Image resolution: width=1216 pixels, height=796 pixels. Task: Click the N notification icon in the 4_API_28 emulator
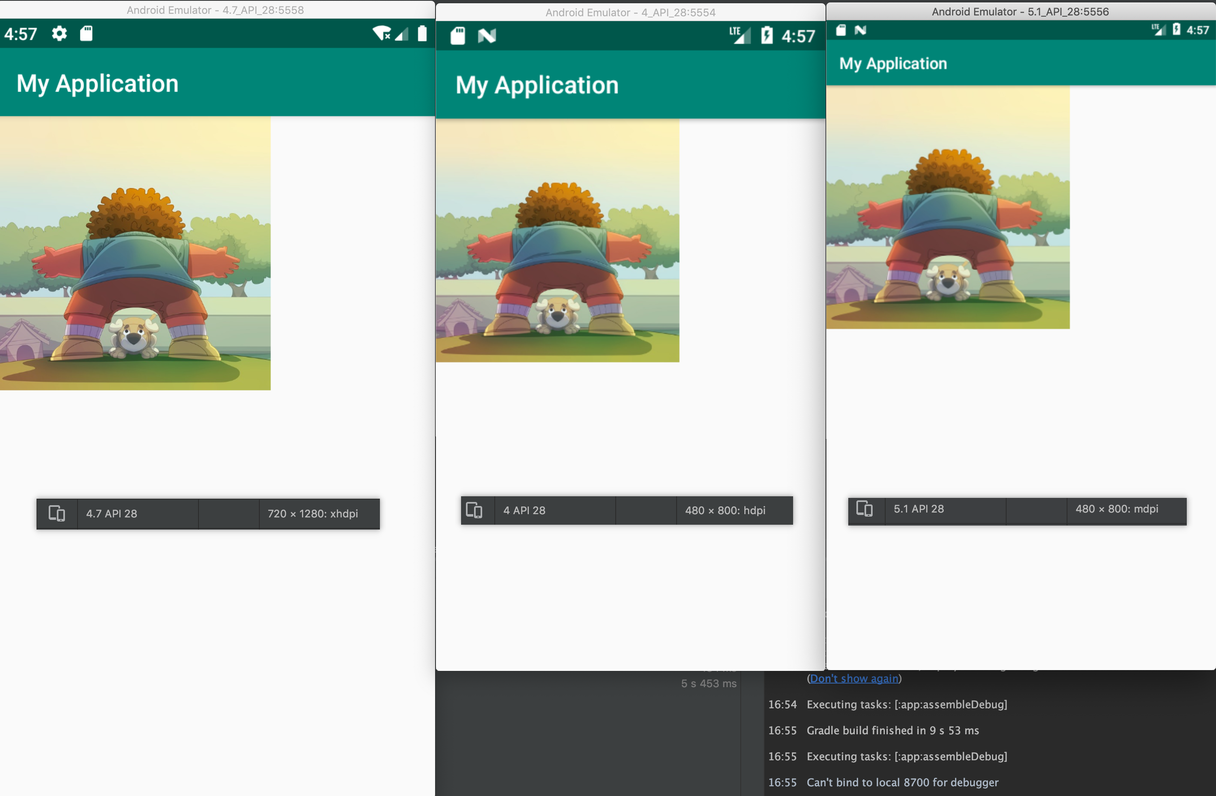pyautogui.click(x=487, y=36)
